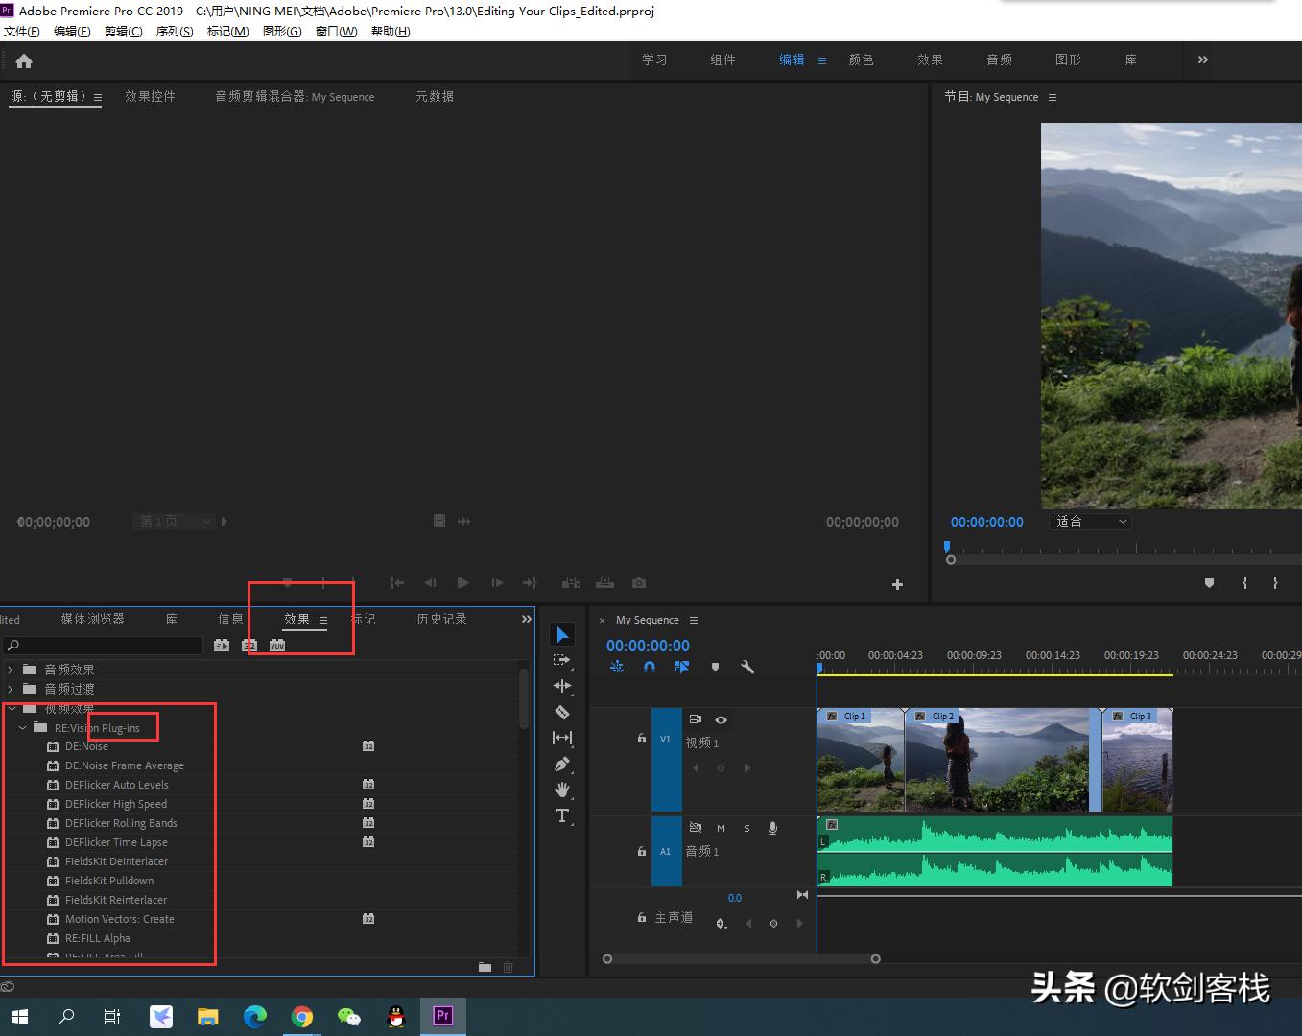The height and width of the screenshot is (1036, 1302).
Task: Switch to the 媒体浏览器 tab
Action: coord(92,620)
